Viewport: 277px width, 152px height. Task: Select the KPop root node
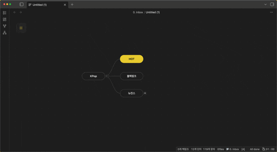pos(93,76)
